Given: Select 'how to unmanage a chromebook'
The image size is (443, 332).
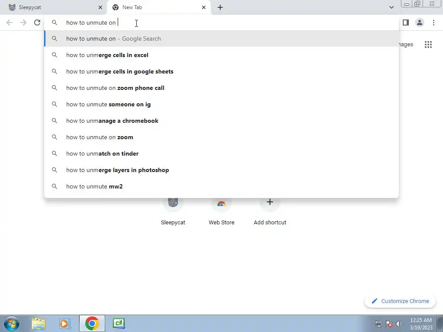Looking at the screenshot, I should (221, 121).
